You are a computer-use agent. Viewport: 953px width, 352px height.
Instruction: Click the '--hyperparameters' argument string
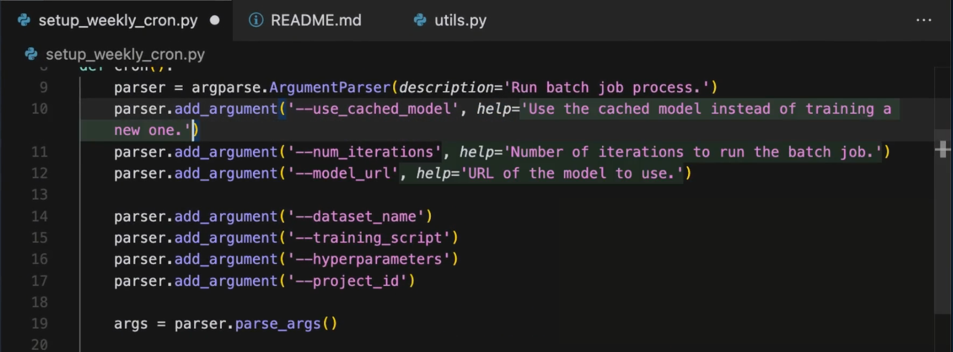coord(369,259)
